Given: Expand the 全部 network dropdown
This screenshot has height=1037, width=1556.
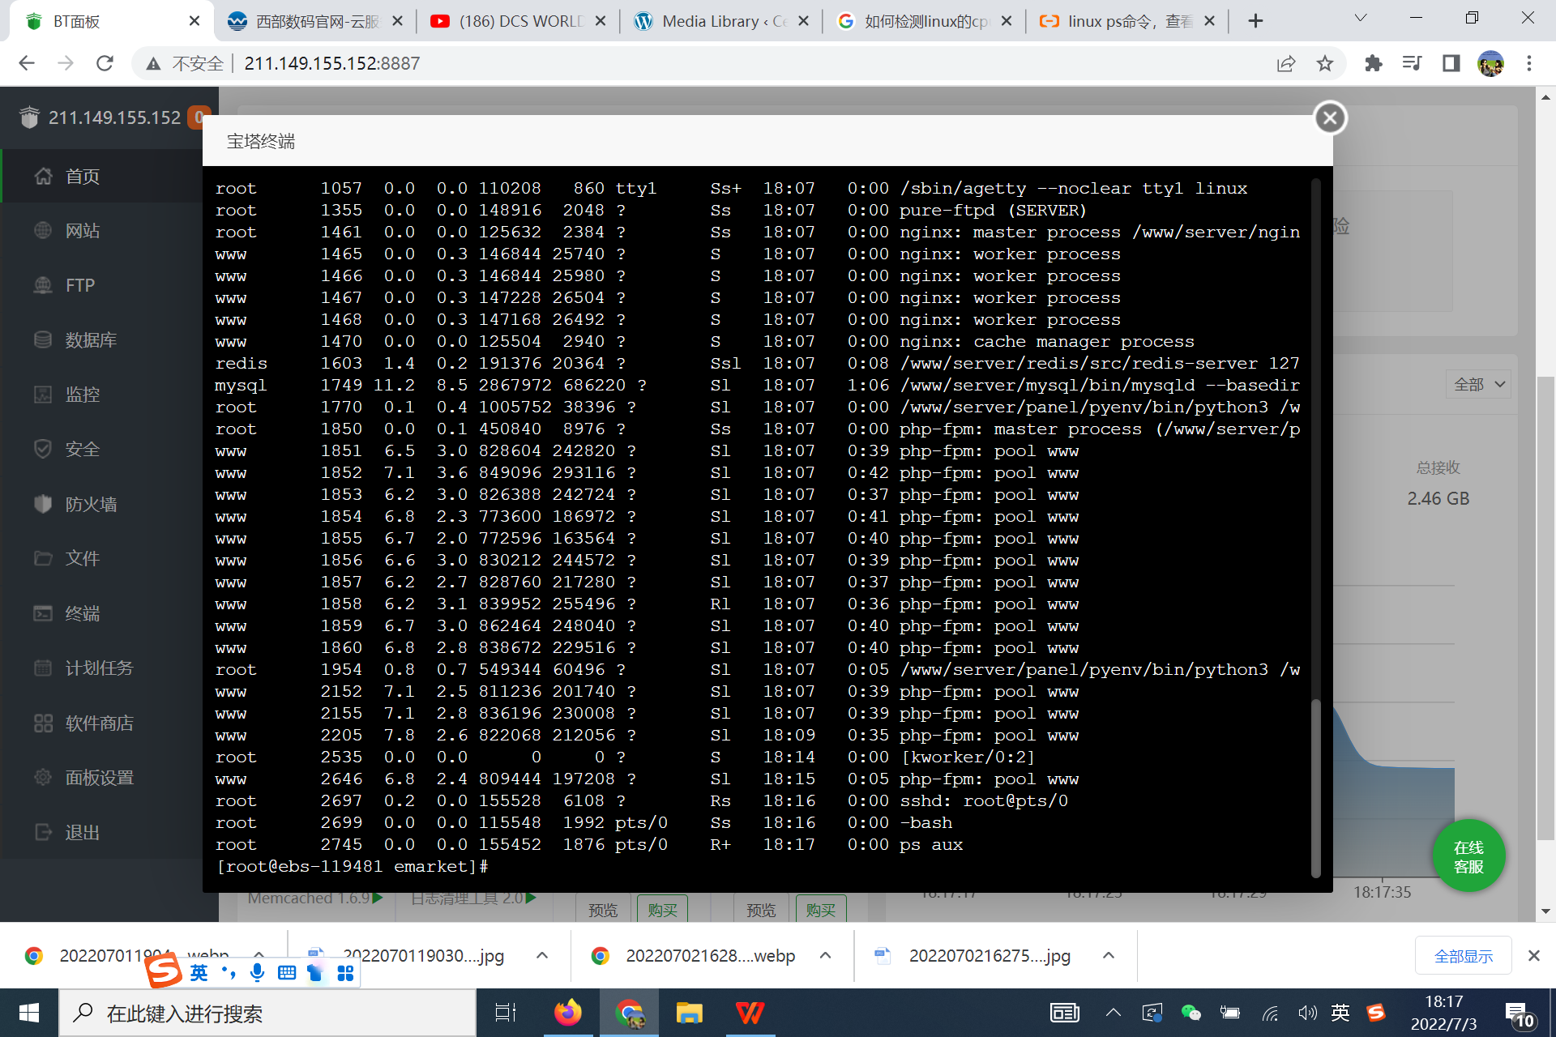Looking at the screenshot, I should 1478,384.
